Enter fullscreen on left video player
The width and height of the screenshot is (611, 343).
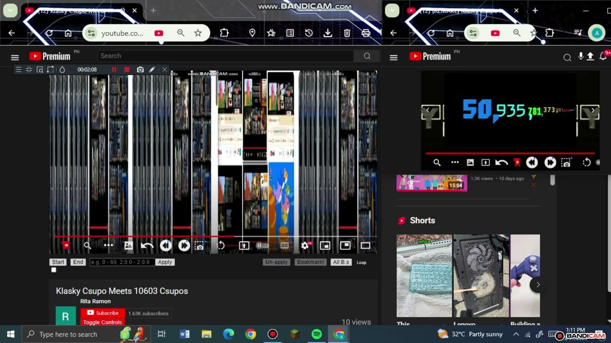point(365,245)
